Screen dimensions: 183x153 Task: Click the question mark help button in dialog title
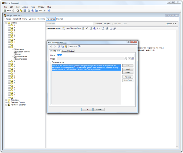(129, 42)
